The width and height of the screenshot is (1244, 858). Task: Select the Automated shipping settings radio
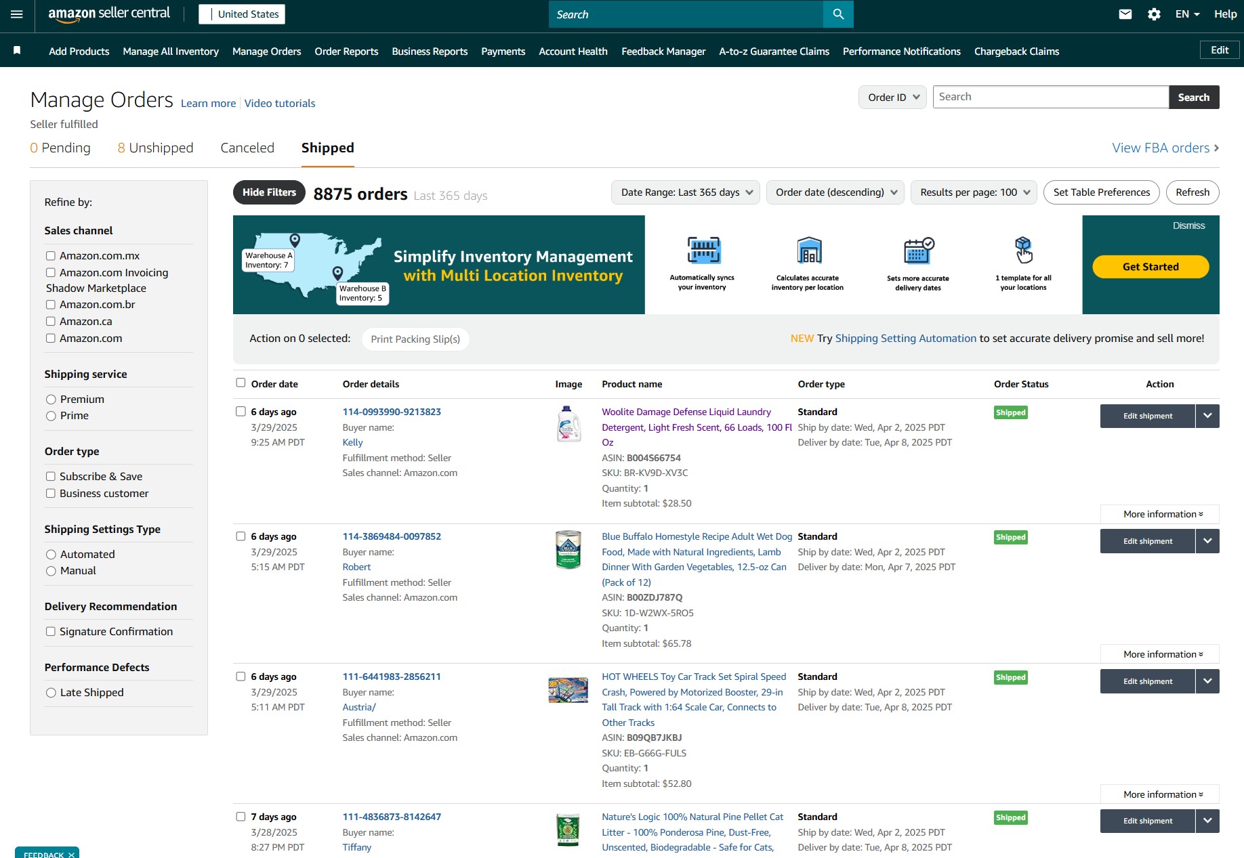(51, 555)
